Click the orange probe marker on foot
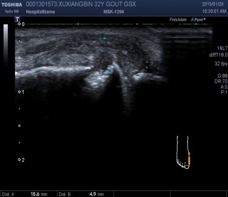The height and width of the screenshot is (197, 228). tap(189, 159)
